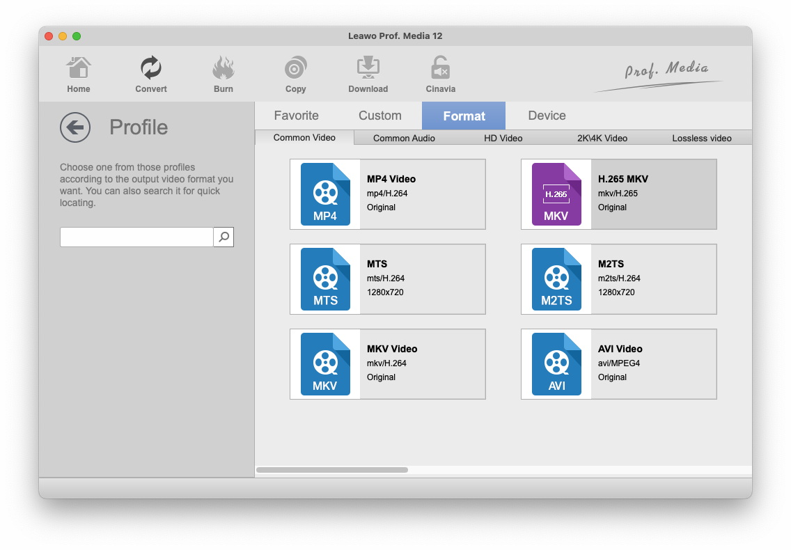This screenshot has width=791, height=550.
Task: Click the horizontal scrollbar under profiles
Action: [332, 470]
